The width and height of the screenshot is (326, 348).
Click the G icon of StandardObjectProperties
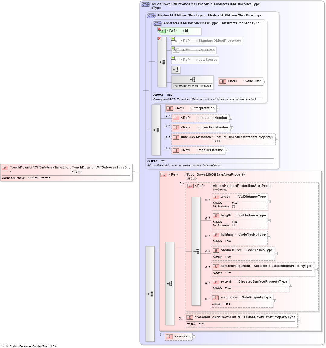pyautogui.click(x=176, y=41)
